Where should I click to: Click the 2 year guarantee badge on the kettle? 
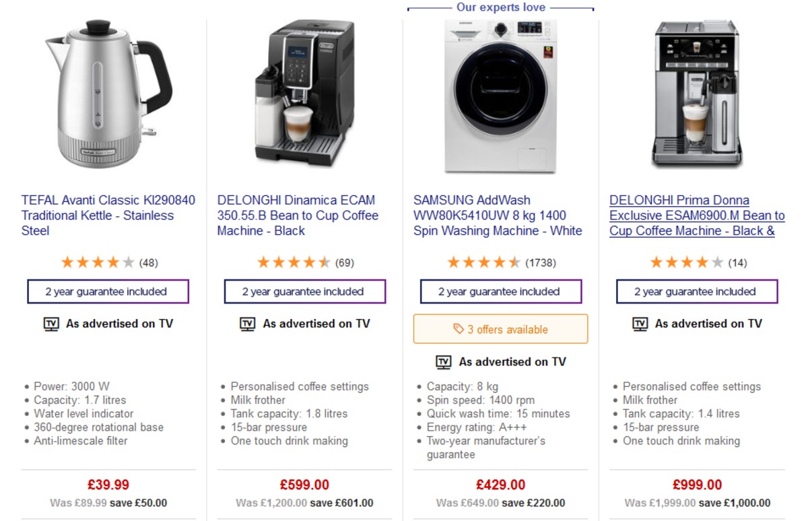[108, 291]
